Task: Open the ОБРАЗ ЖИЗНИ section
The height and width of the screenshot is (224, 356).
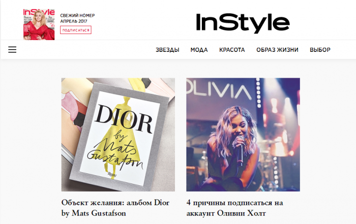Action: click(277, 50)
